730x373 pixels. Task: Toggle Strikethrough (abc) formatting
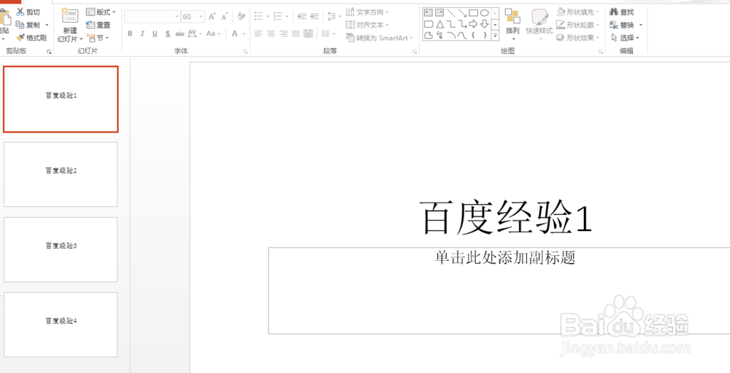click(180, 34)
